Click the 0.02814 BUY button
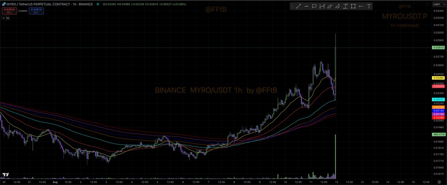 (x=36, y=11)
